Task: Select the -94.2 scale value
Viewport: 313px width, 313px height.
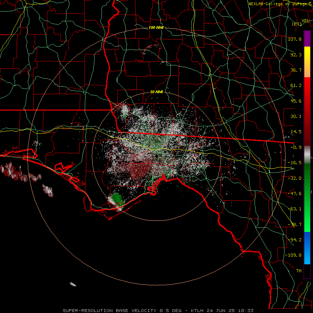Action: 295,240
